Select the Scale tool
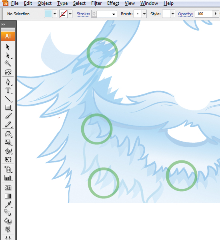The image size is (220, 240). pos(8,142)
